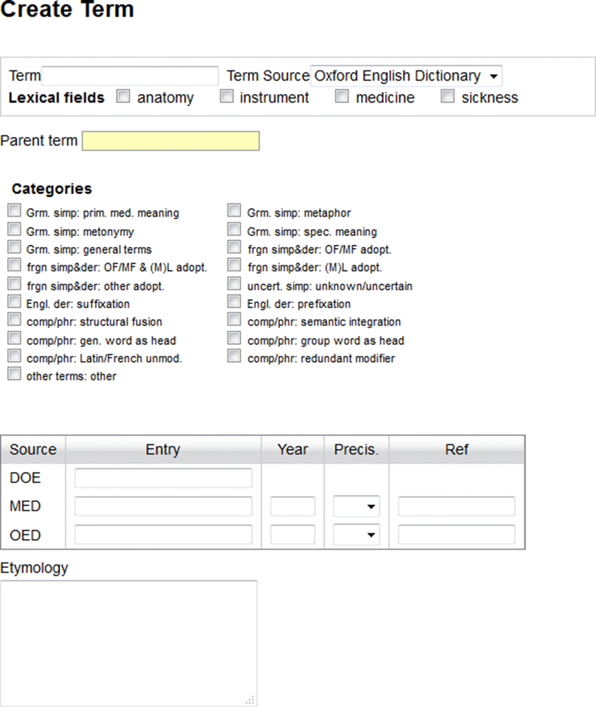The width and height of the screenshot is (596, 707).
Task: Click the Term text input field
Action: coord(130,76)
